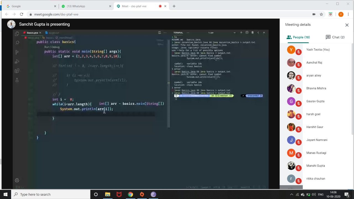The width and height of the screenshot is (354, 199).
Task: Open Chrome's three-dot menu
Action: tap(348, 14)
